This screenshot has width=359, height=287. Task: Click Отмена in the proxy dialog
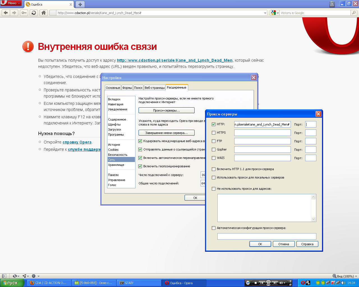[284, 244]
